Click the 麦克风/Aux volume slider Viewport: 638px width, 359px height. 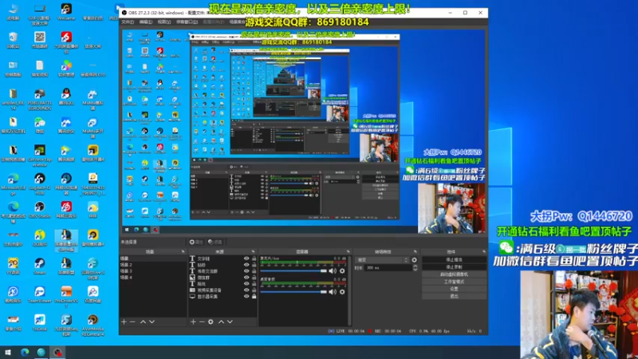click(x=293, y=270)
